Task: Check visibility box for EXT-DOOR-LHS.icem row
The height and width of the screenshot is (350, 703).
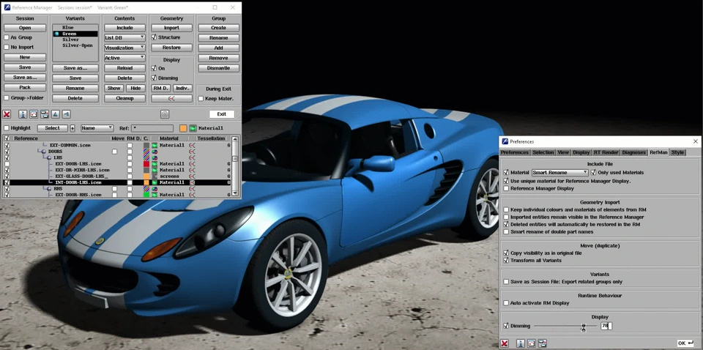Action: click(x=7, y=164)
